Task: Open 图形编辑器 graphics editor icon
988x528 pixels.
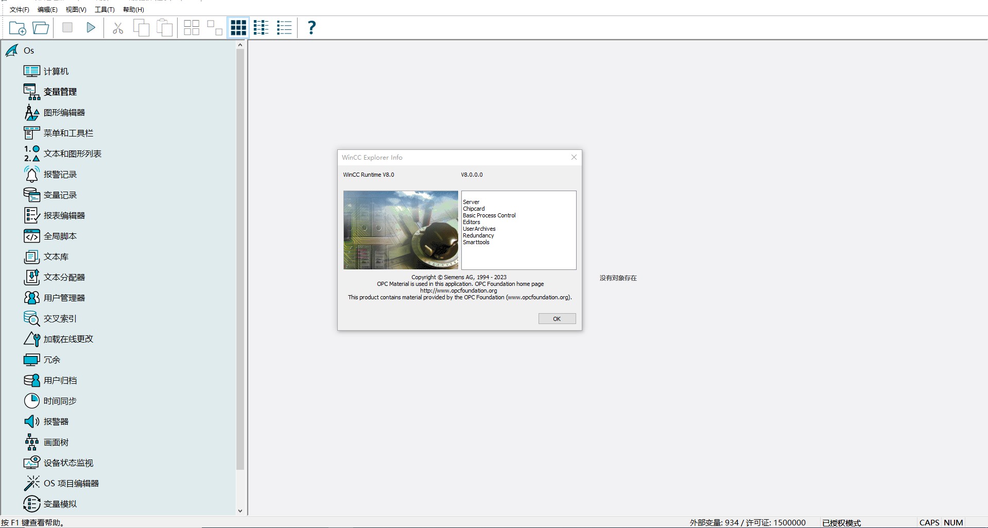Action: 31,112
